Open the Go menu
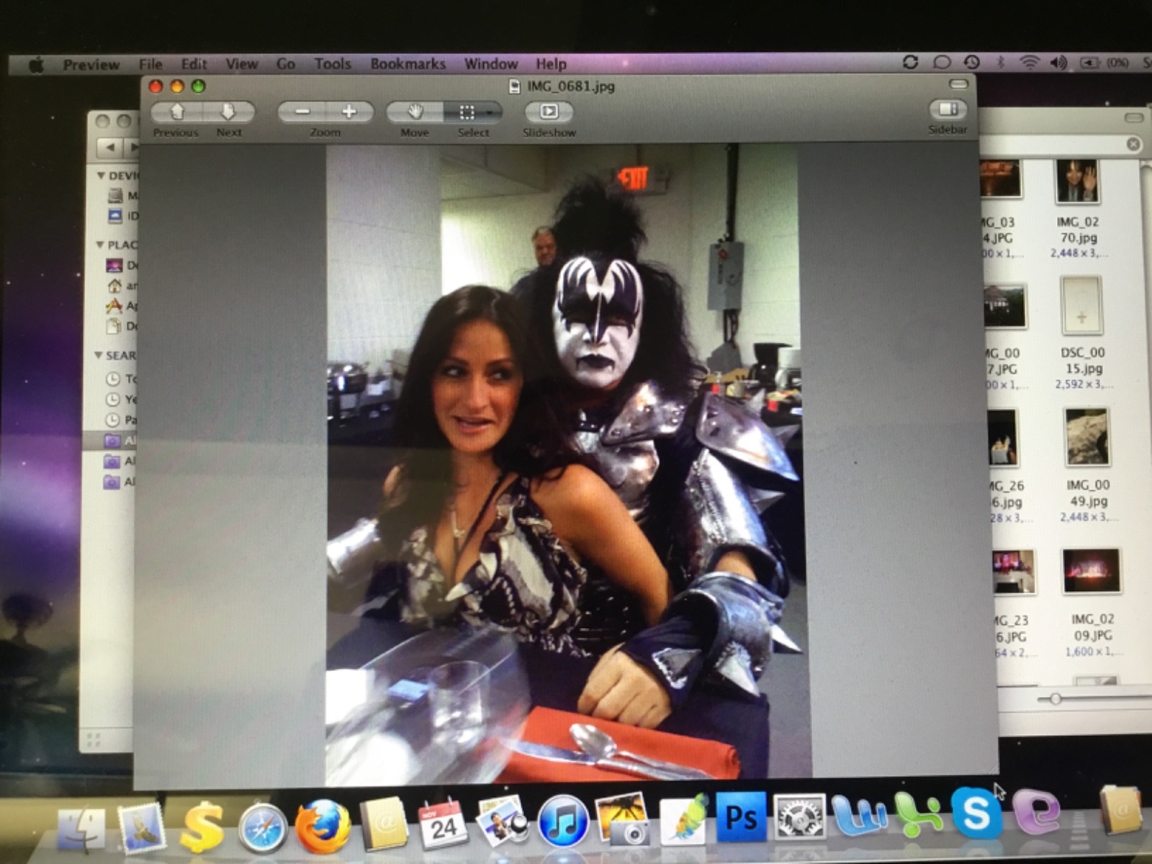1152x864 pixels. click(x=286, y=64)
